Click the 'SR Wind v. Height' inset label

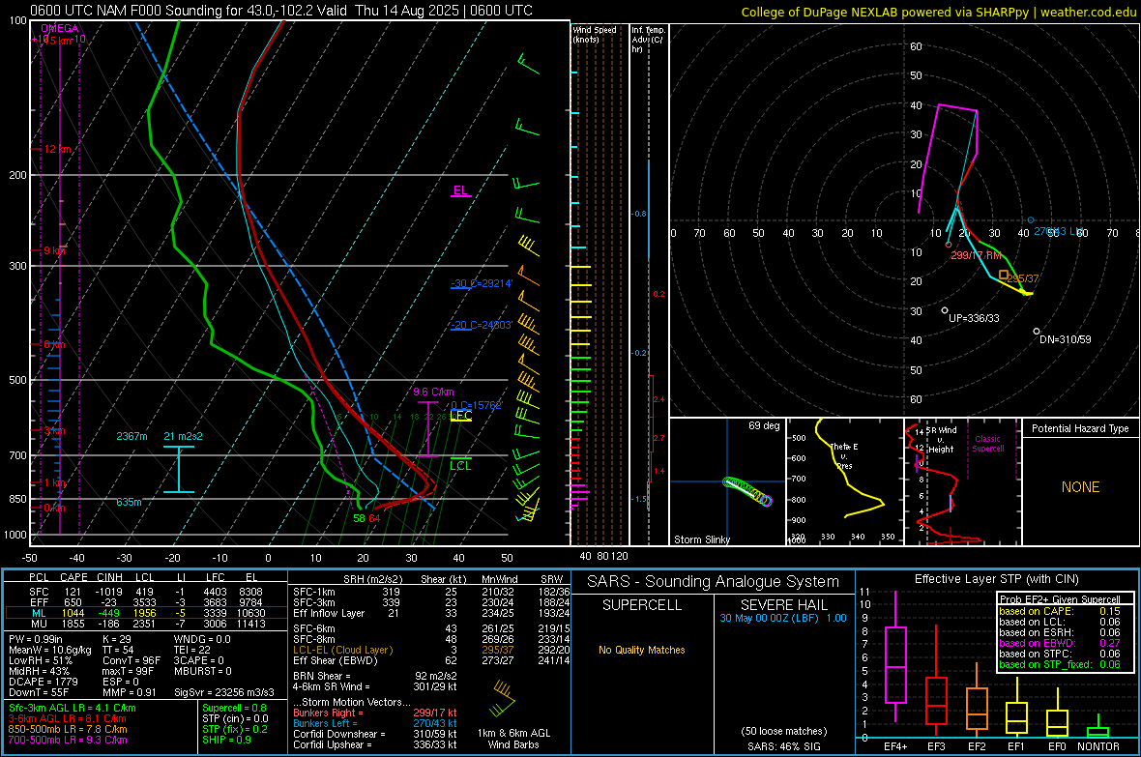[x=941, y=440]
